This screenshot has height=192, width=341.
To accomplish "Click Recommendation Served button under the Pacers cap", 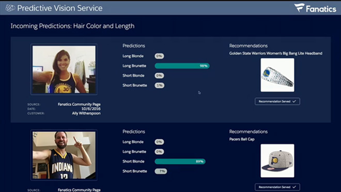I will [x=277, y=187].
